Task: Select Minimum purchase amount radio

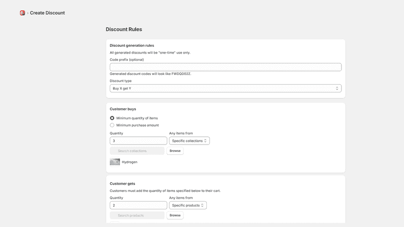Action: tap(112, 125)
